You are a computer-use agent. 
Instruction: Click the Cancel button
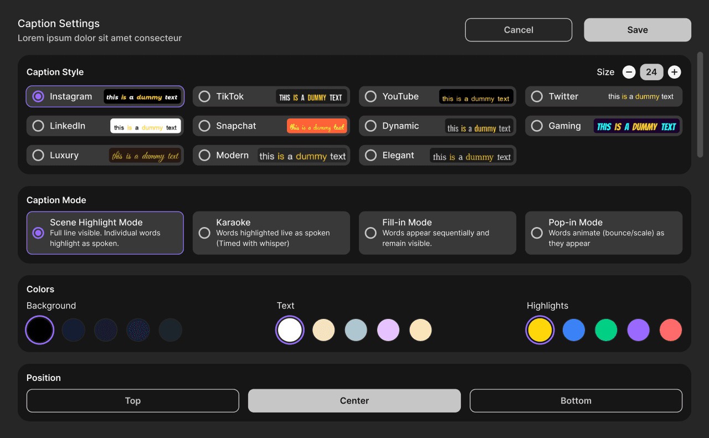[518, 30]
